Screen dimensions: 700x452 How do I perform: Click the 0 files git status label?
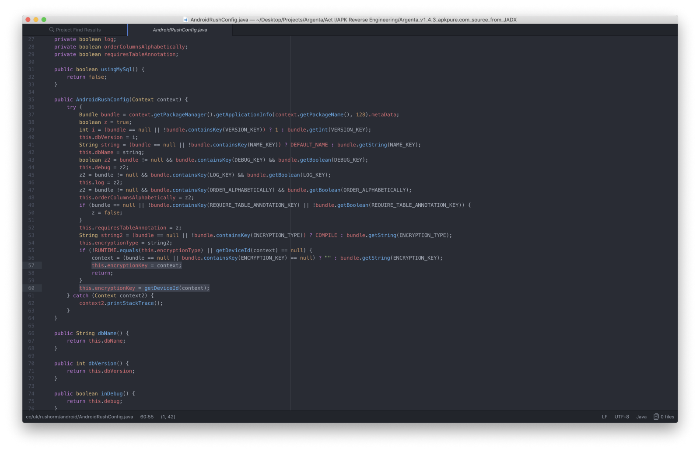point(667,417)
